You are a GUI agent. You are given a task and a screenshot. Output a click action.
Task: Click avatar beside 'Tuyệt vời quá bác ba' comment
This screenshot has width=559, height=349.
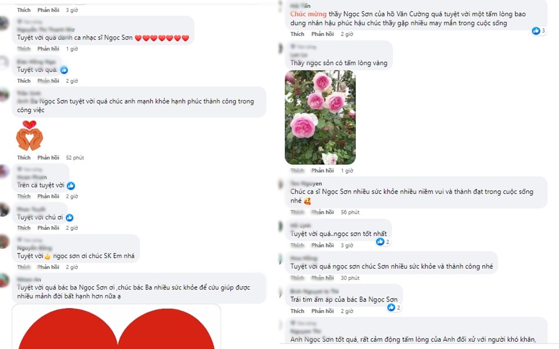(x=4, y=281)
